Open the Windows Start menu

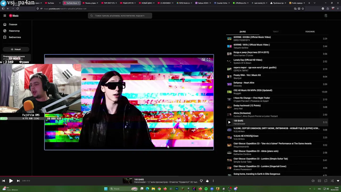pyautogui.click(x=106, y=189)
